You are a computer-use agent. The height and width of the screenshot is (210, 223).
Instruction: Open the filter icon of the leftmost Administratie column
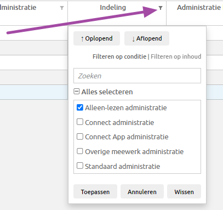62,8
